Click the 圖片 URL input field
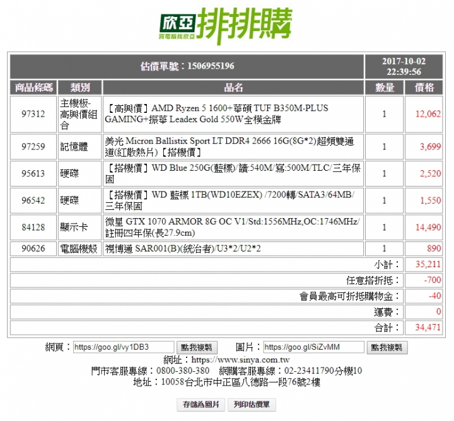454x421 pixels. 313,347
